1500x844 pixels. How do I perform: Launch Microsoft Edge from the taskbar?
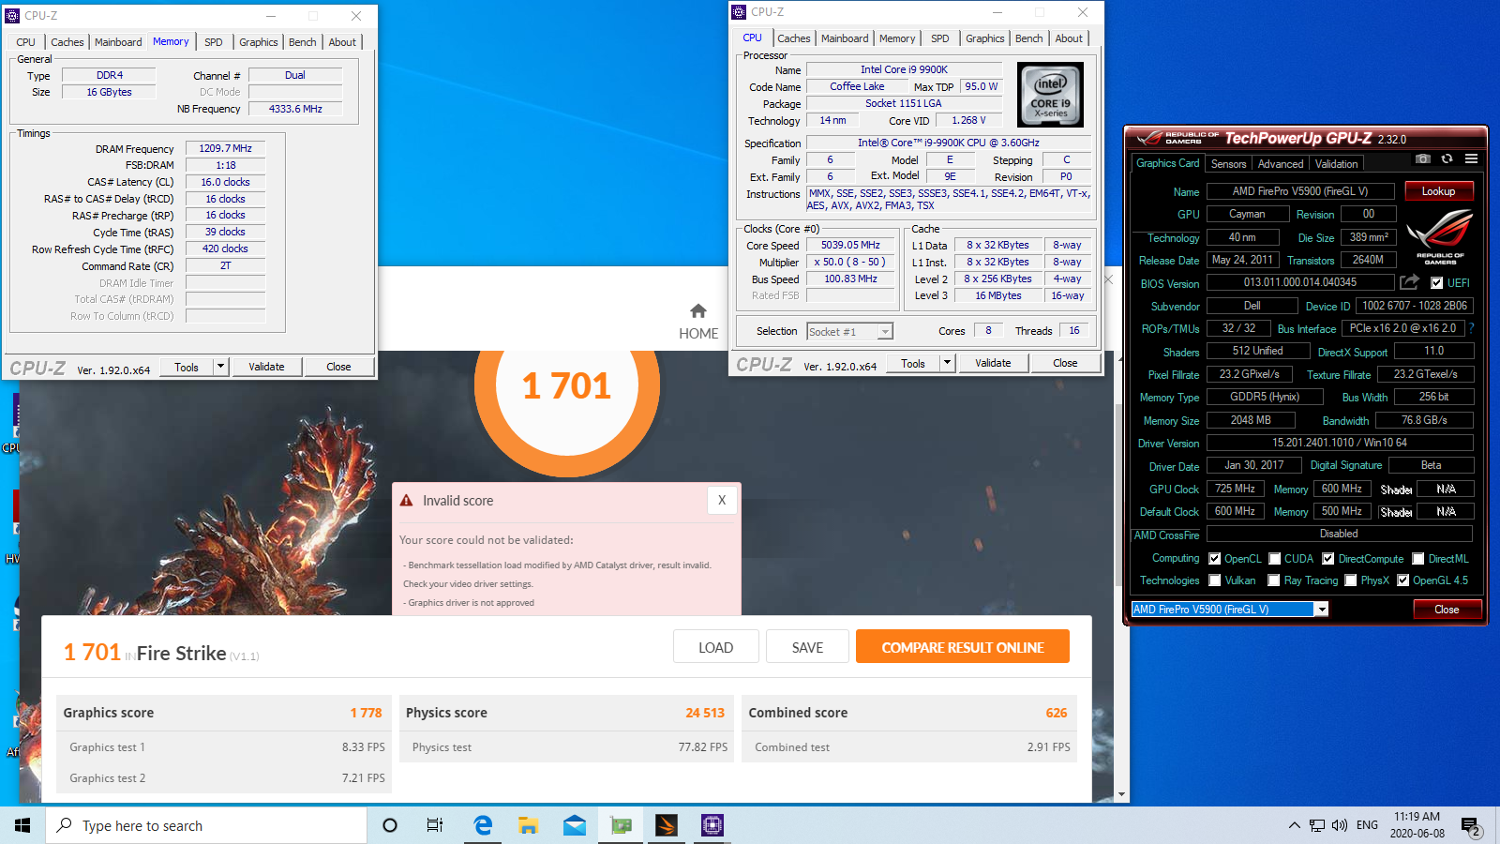[x=483, y=825]
